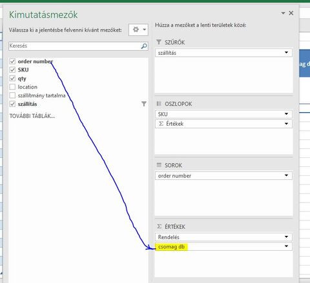Click the Kimutatásmezők pane title

pyautogui.click(x=43, y=15)
